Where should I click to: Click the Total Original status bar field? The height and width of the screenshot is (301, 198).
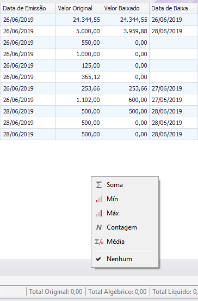55,292
